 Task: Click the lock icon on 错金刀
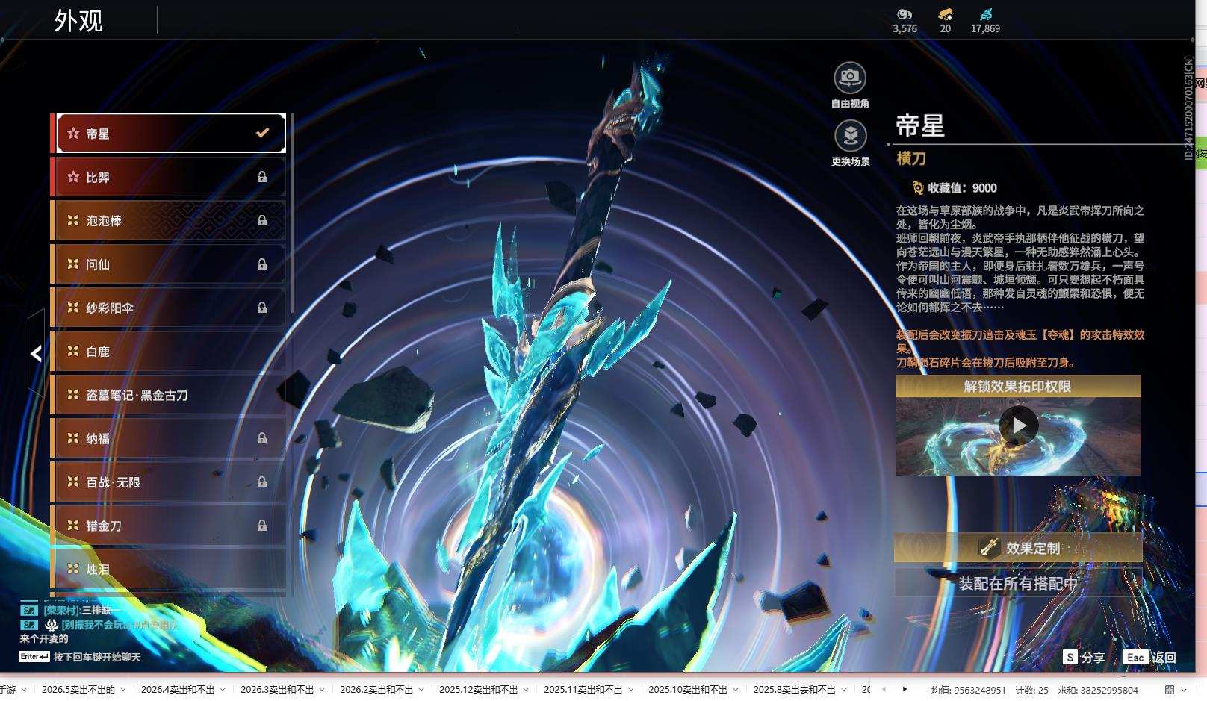262,526
